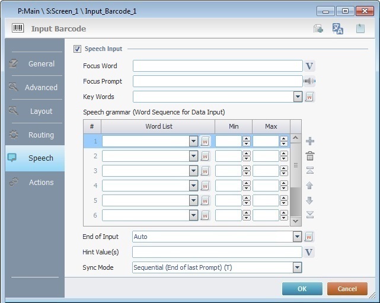This screenshot has height=303, width=380.
Task: Confirm settings with the OK button
Action: [302, 289]
